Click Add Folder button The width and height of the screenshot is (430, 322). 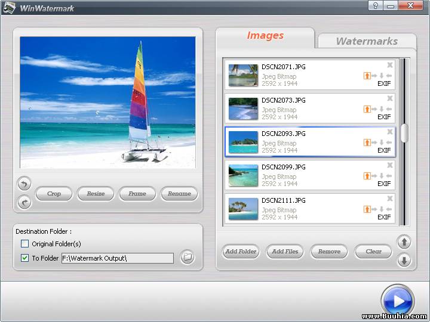pyautogui.click(x=241, y=252)
